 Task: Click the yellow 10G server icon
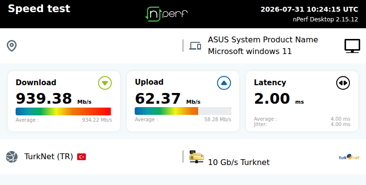point(197,157)
